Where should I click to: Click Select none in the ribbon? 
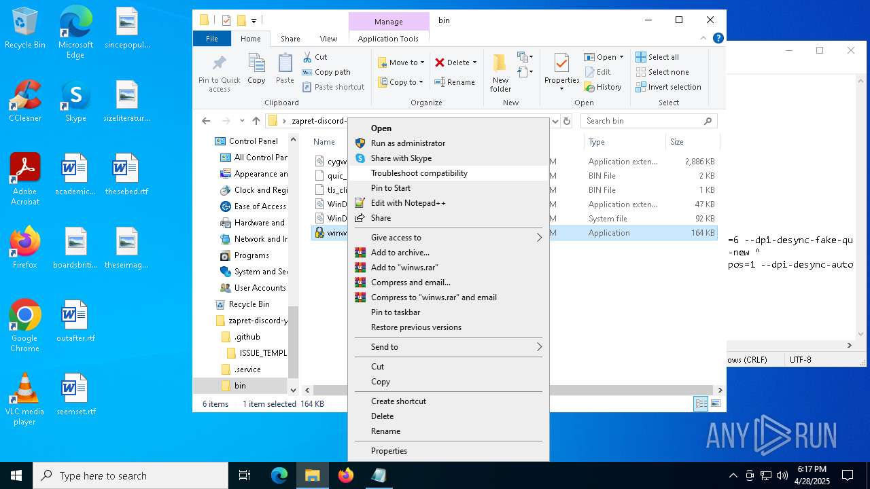click(x=662, y=72)
